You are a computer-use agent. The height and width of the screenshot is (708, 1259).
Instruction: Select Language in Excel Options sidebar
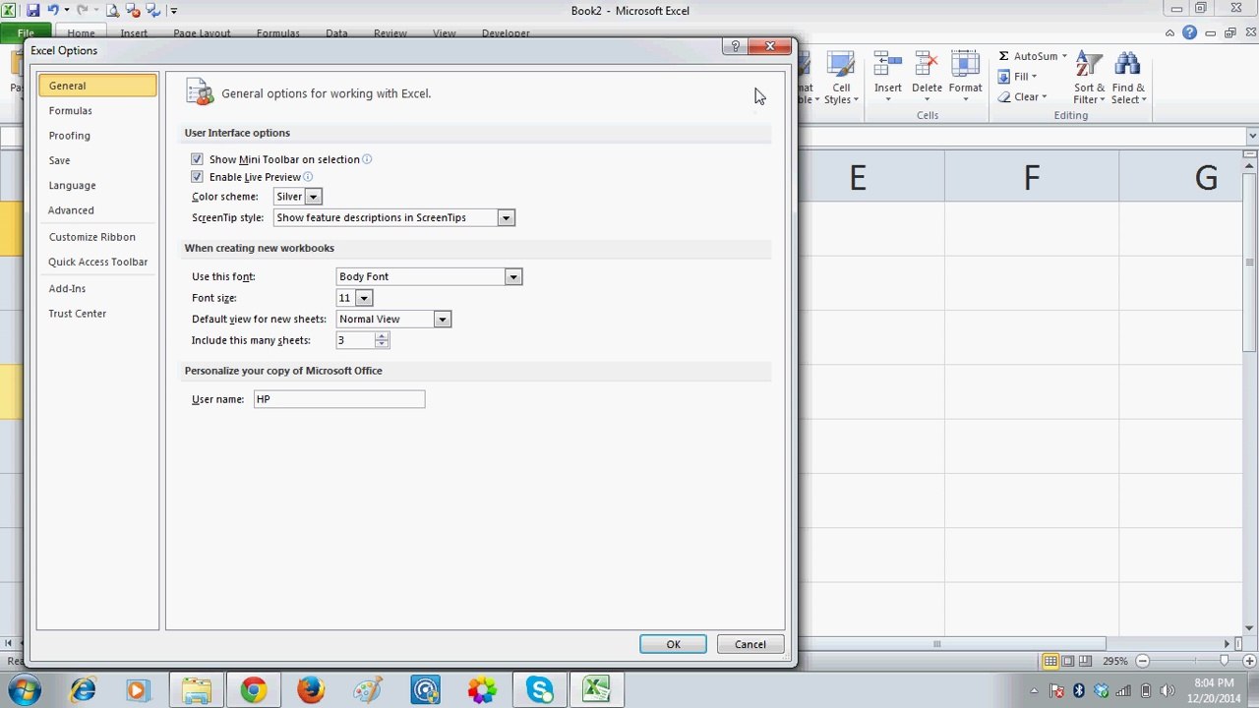97,185
